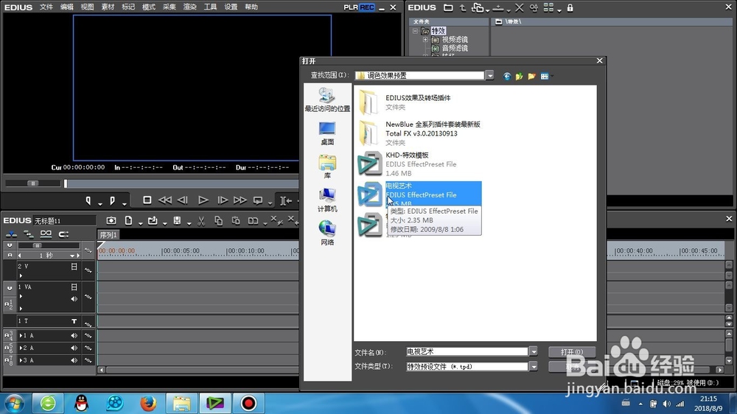This screenshot has width=737, height=414.
Task: Expand the 视频滤镜 tree node
Action: click(425, 40)
